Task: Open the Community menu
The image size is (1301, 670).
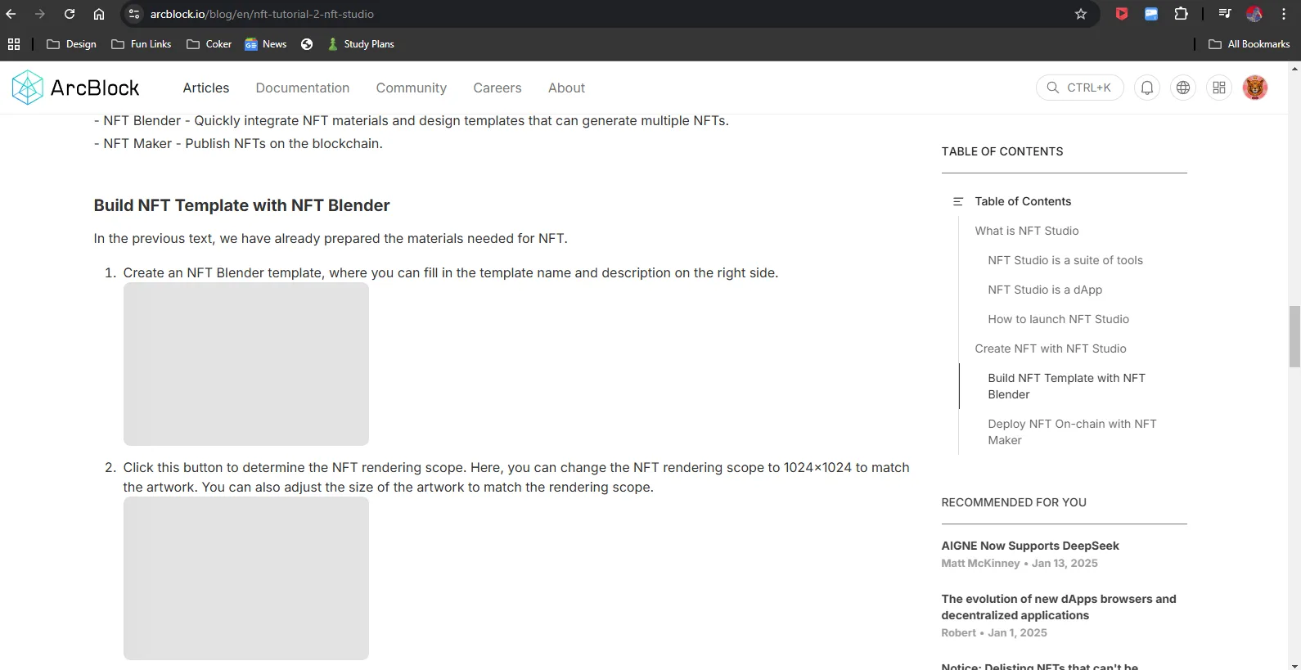Action: click(412, 88)
